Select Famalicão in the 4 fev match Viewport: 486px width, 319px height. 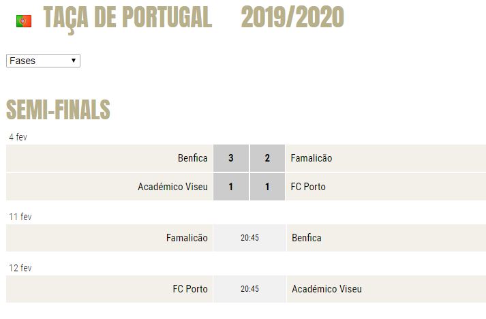coord(312,158)
